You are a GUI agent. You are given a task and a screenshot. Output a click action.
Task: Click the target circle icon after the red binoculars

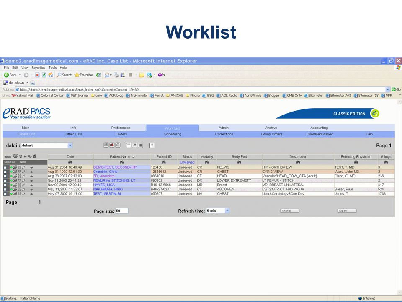tap(118, 146)
